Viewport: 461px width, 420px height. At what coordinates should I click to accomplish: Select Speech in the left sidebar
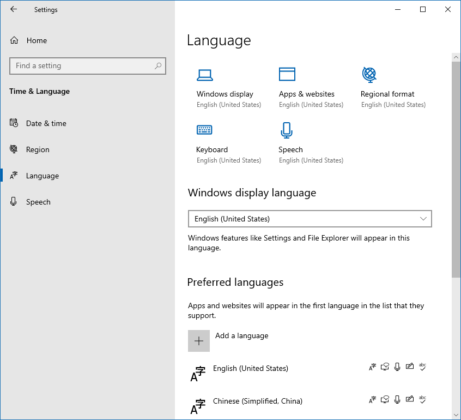[38, 202]
